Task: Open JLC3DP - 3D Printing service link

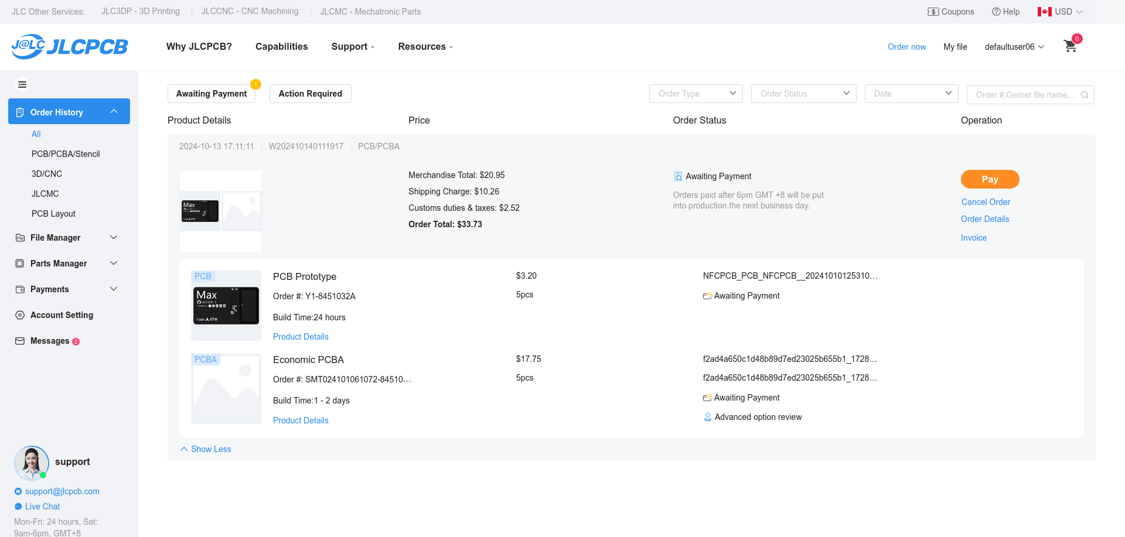Action: (x=141, y=11)
